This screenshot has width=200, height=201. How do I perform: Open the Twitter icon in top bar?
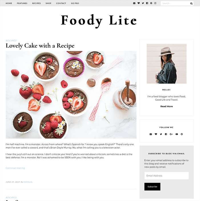click(x=143, y=3)
